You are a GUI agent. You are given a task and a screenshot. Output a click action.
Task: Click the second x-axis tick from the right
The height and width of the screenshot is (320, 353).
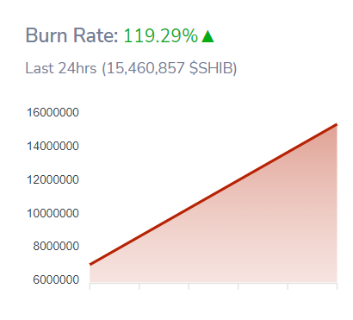[288, 286]
